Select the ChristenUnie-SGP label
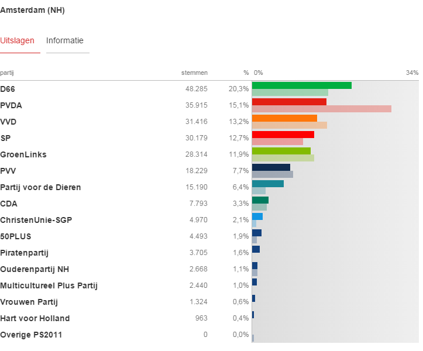The height and width of the screenshot is (351, 423). click(x=36, y=220)
